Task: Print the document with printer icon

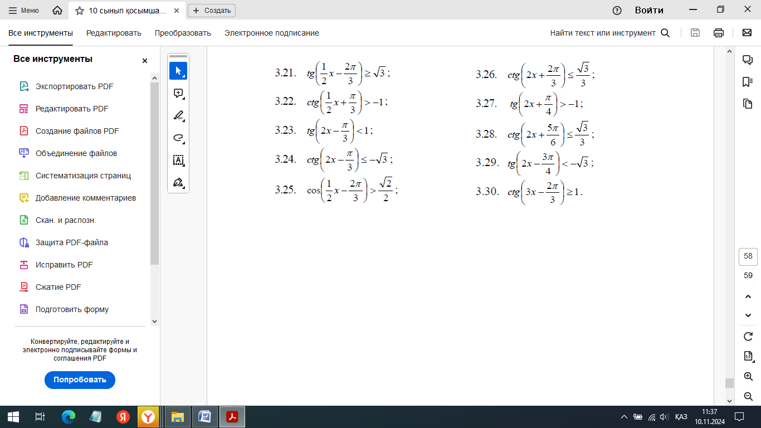Action: tap(719, 33)
